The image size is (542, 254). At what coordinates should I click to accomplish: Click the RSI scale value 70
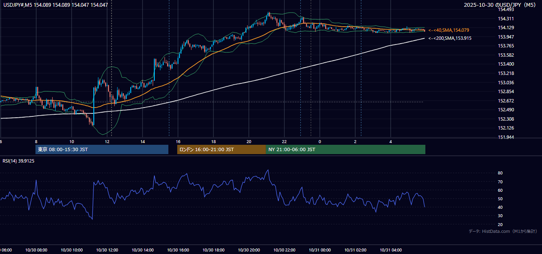pyautogui.click(x=500, y=182)
